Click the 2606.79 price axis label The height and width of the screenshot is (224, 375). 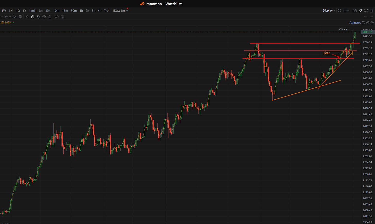coord(367,84)
